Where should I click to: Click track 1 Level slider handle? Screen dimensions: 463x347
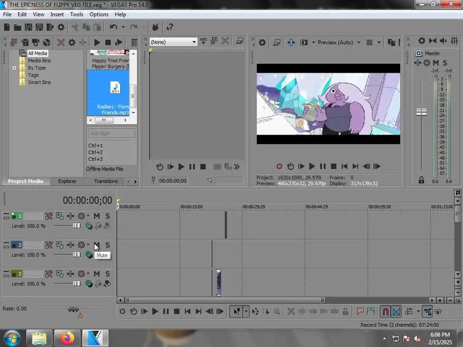pyautogui.click(x=76, y=226)
